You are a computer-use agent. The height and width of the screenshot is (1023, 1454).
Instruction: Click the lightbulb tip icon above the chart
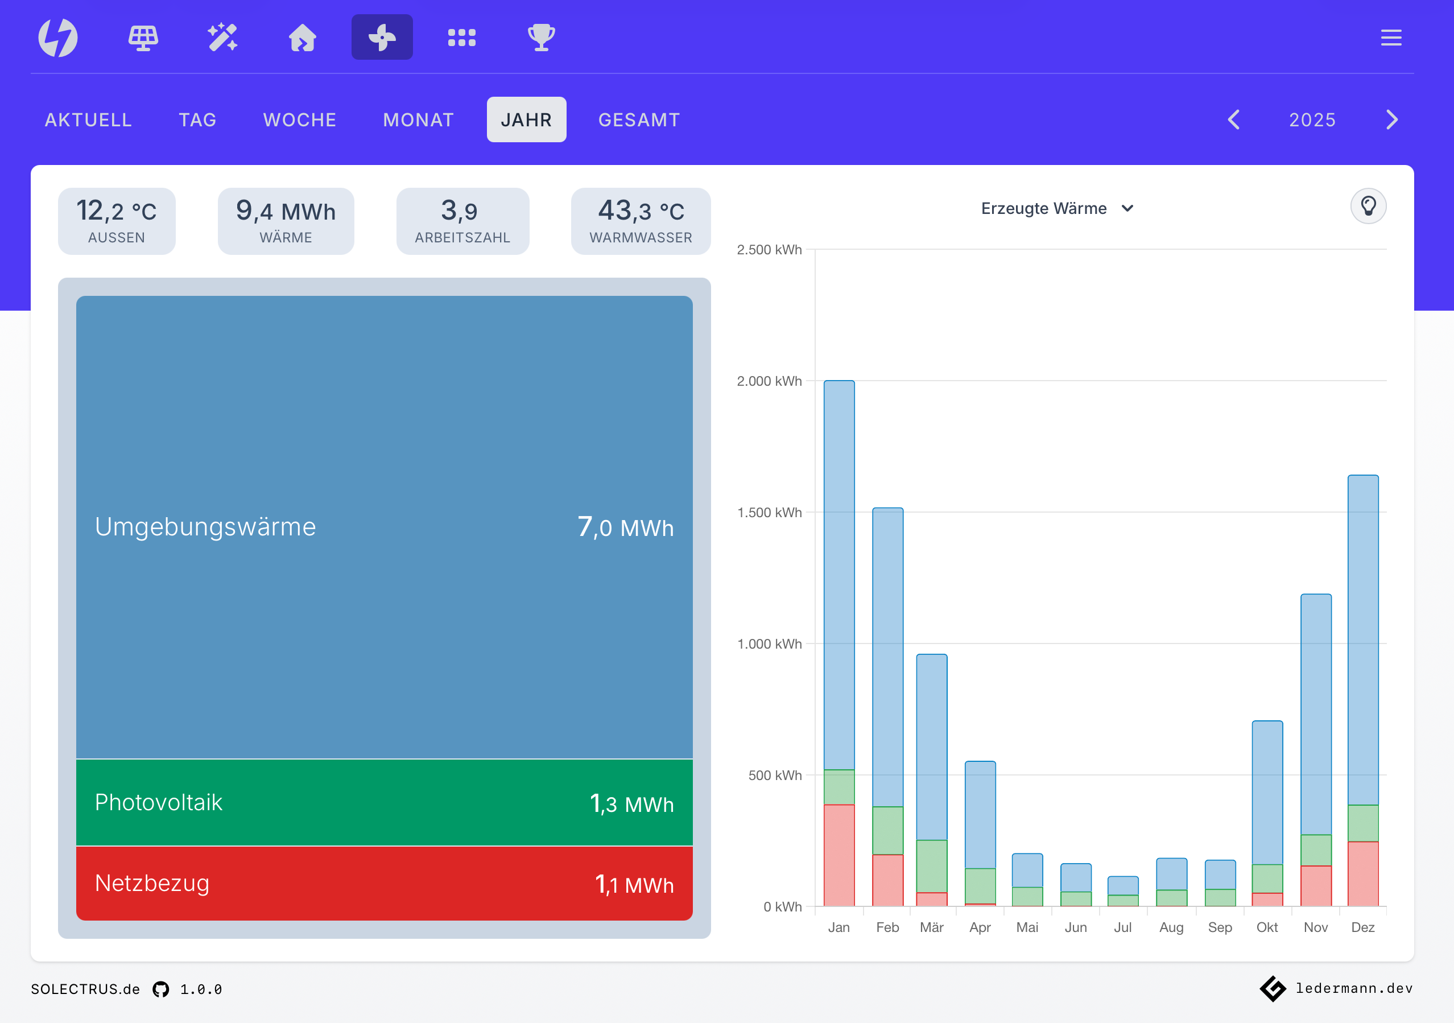[1369, 206]
